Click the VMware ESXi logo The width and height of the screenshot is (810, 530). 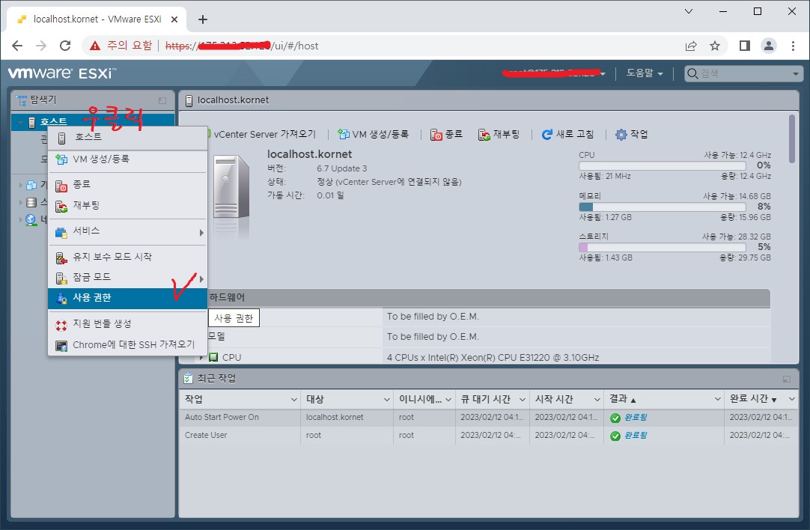pyautogui.click(x=62, y=73)
